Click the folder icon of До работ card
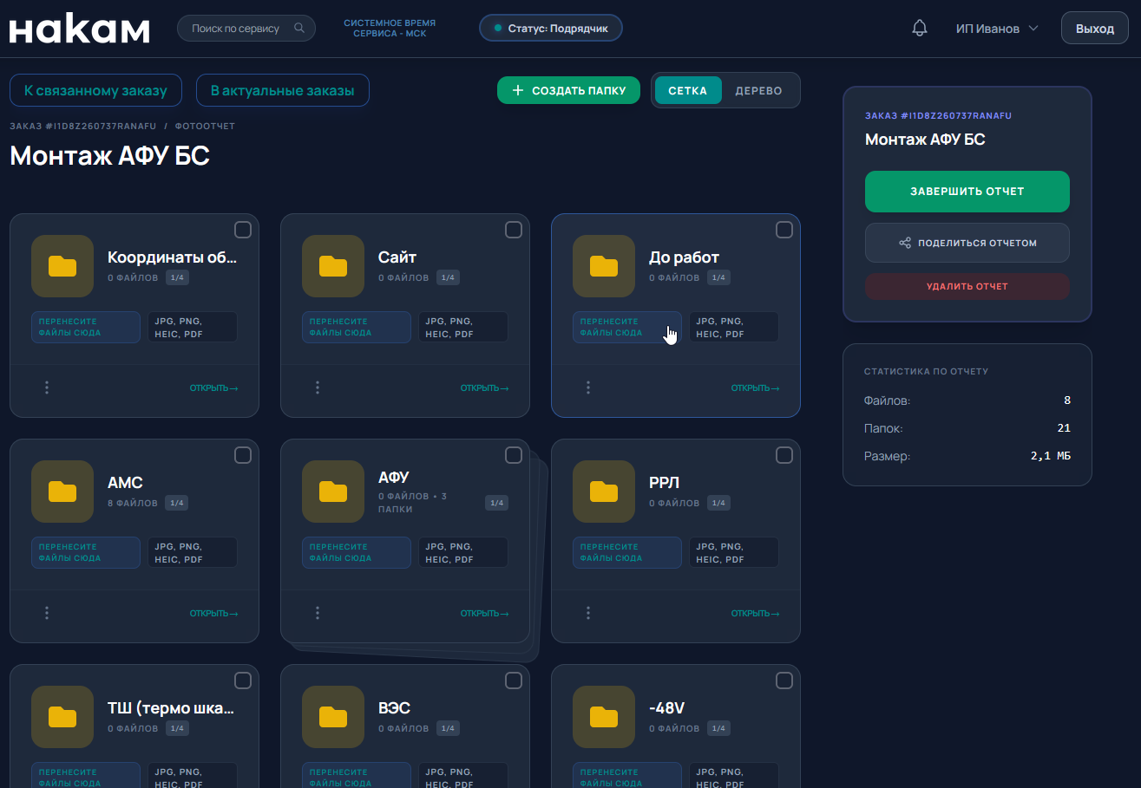Viewport: 1141px width, 788px height. point(604,266)
